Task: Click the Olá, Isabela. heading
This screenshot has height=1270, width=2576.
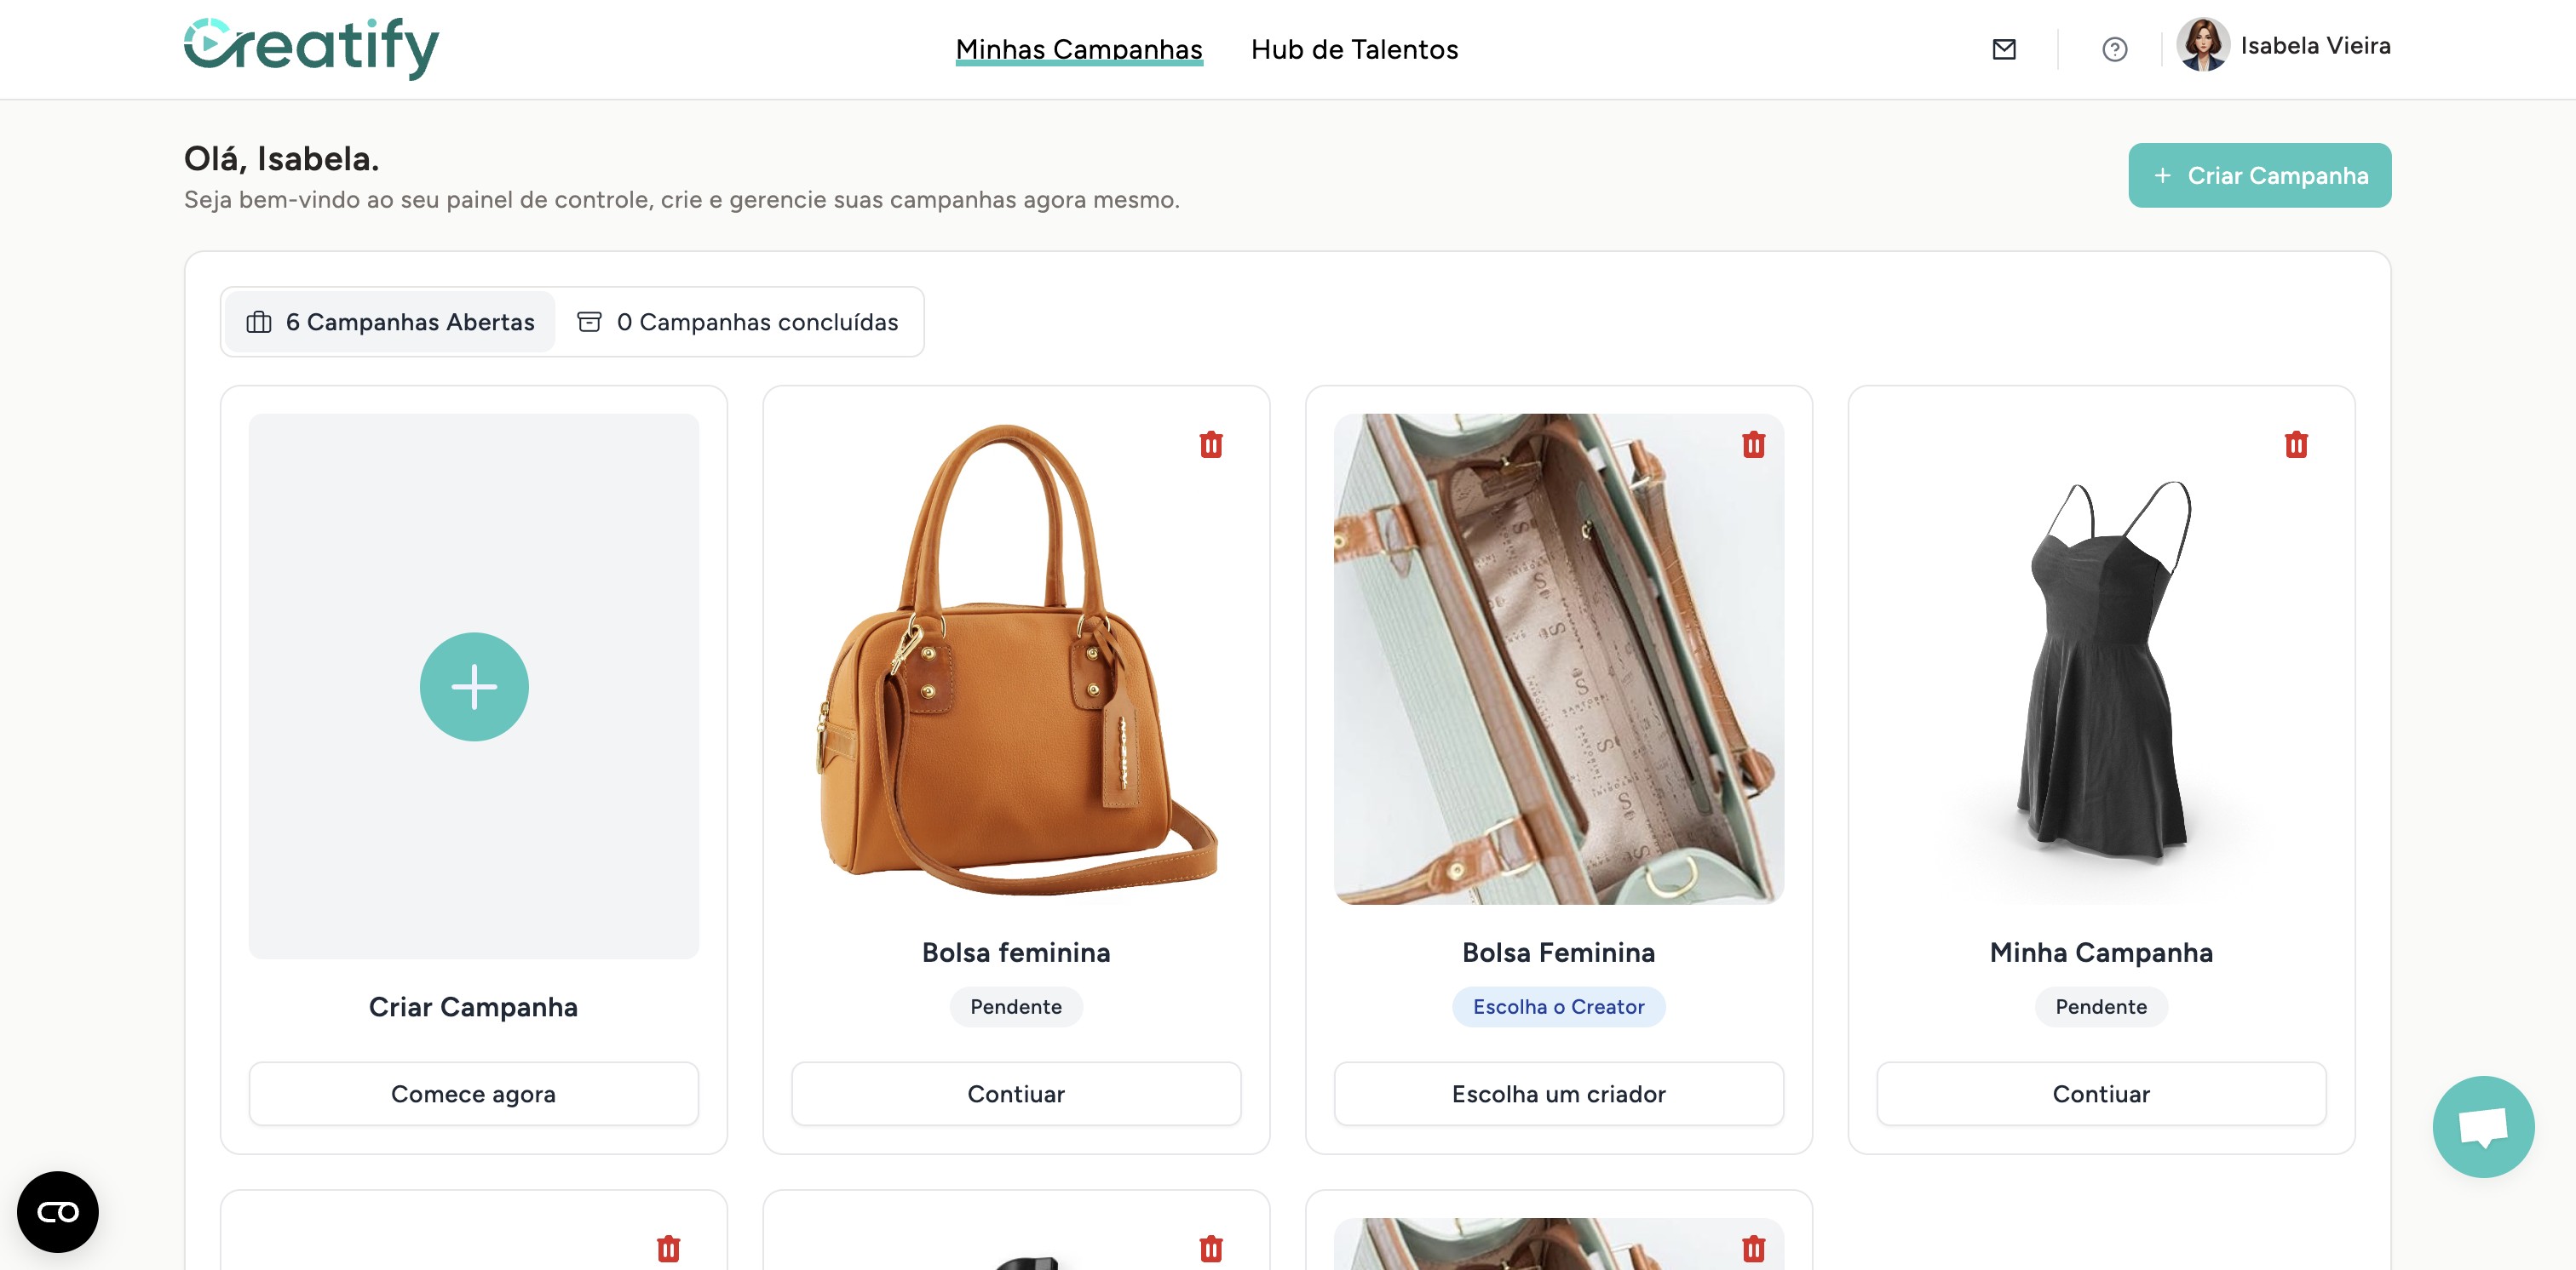Action: 282,159
